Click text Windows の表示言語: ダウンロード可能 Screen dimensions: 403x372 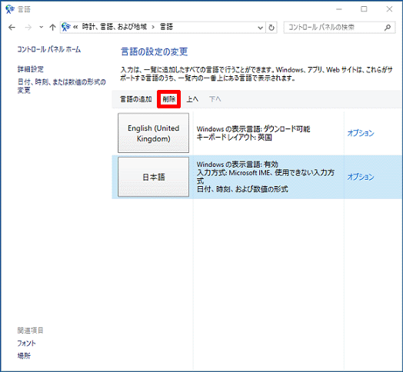click(254, 128)
